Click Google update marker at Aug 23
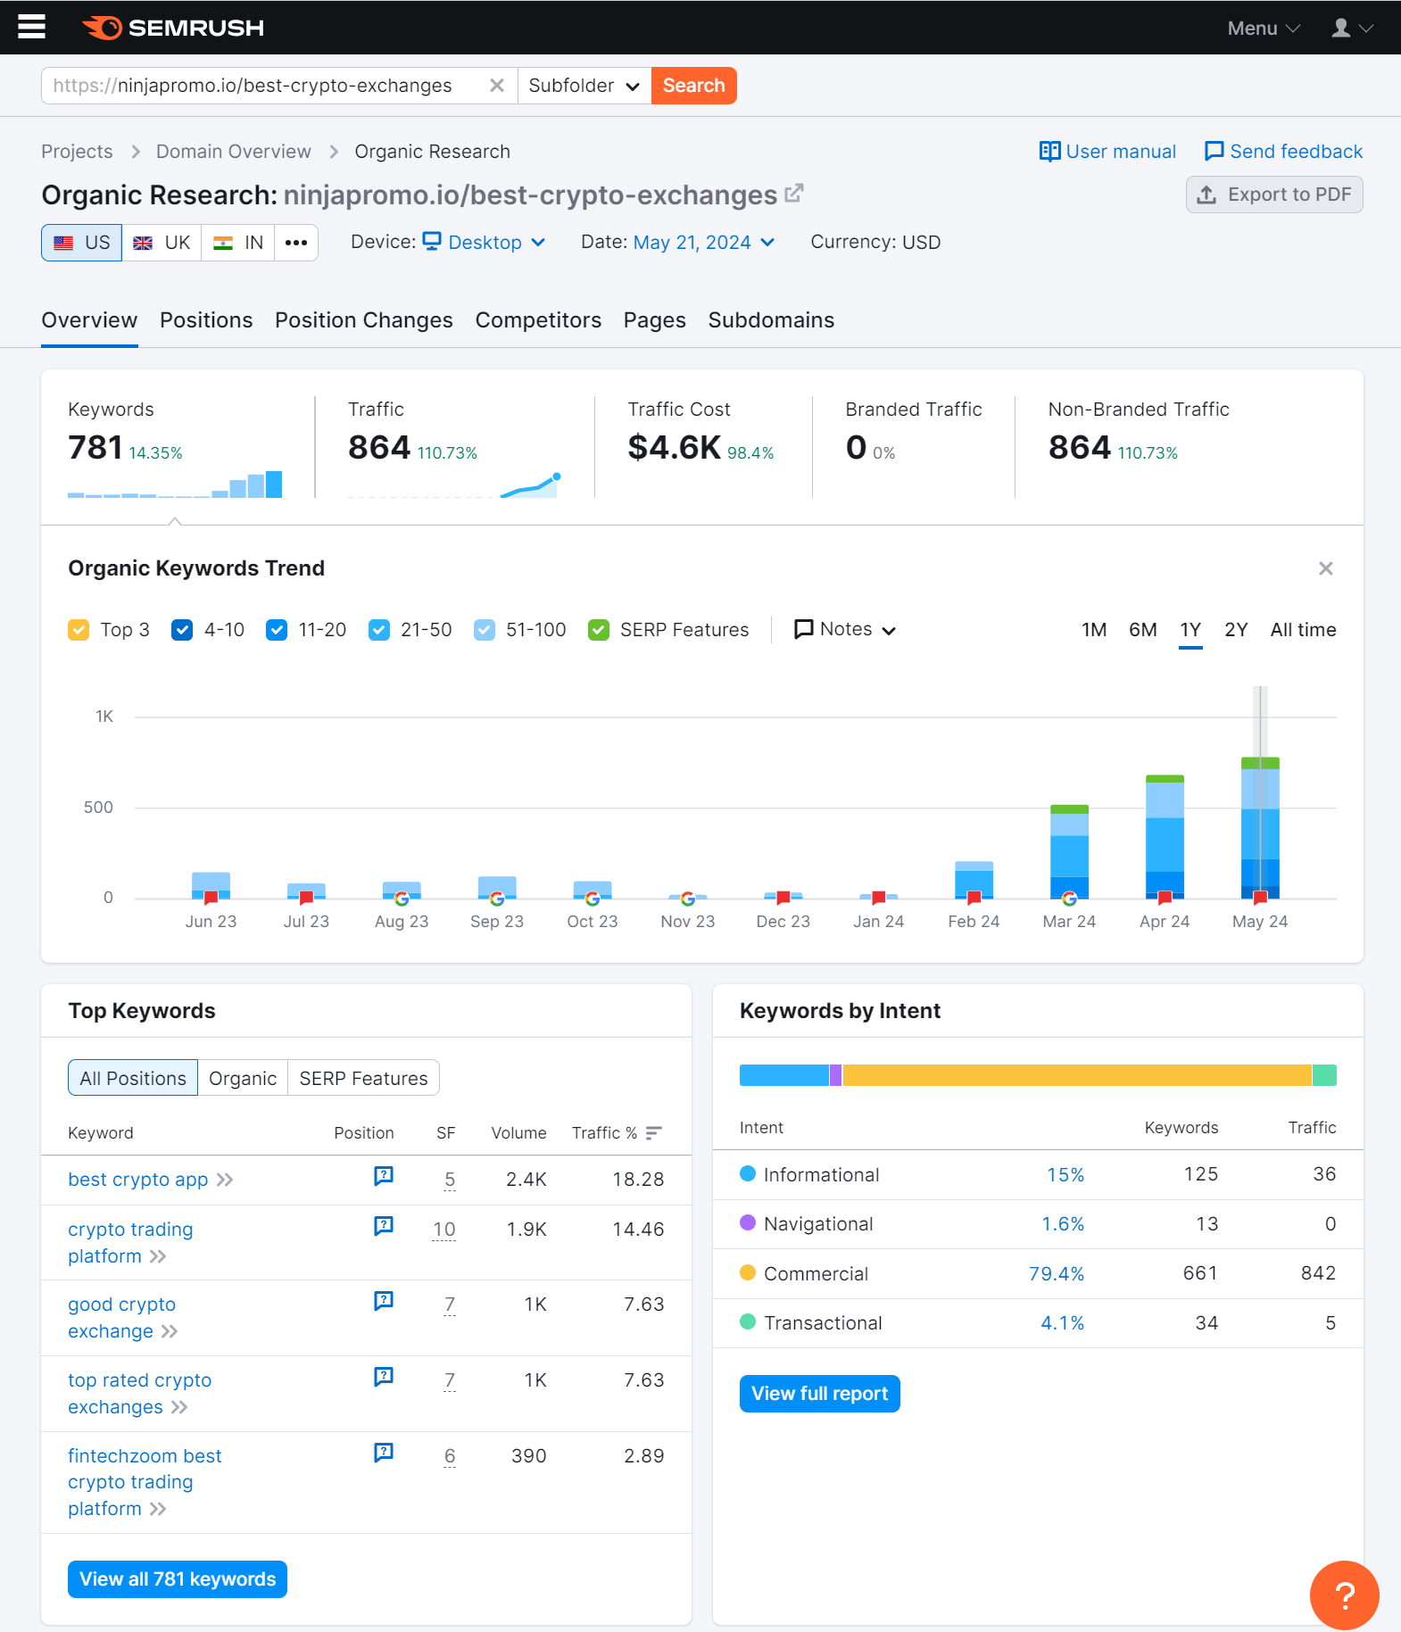1401x1632 pixels. point(402,899)
